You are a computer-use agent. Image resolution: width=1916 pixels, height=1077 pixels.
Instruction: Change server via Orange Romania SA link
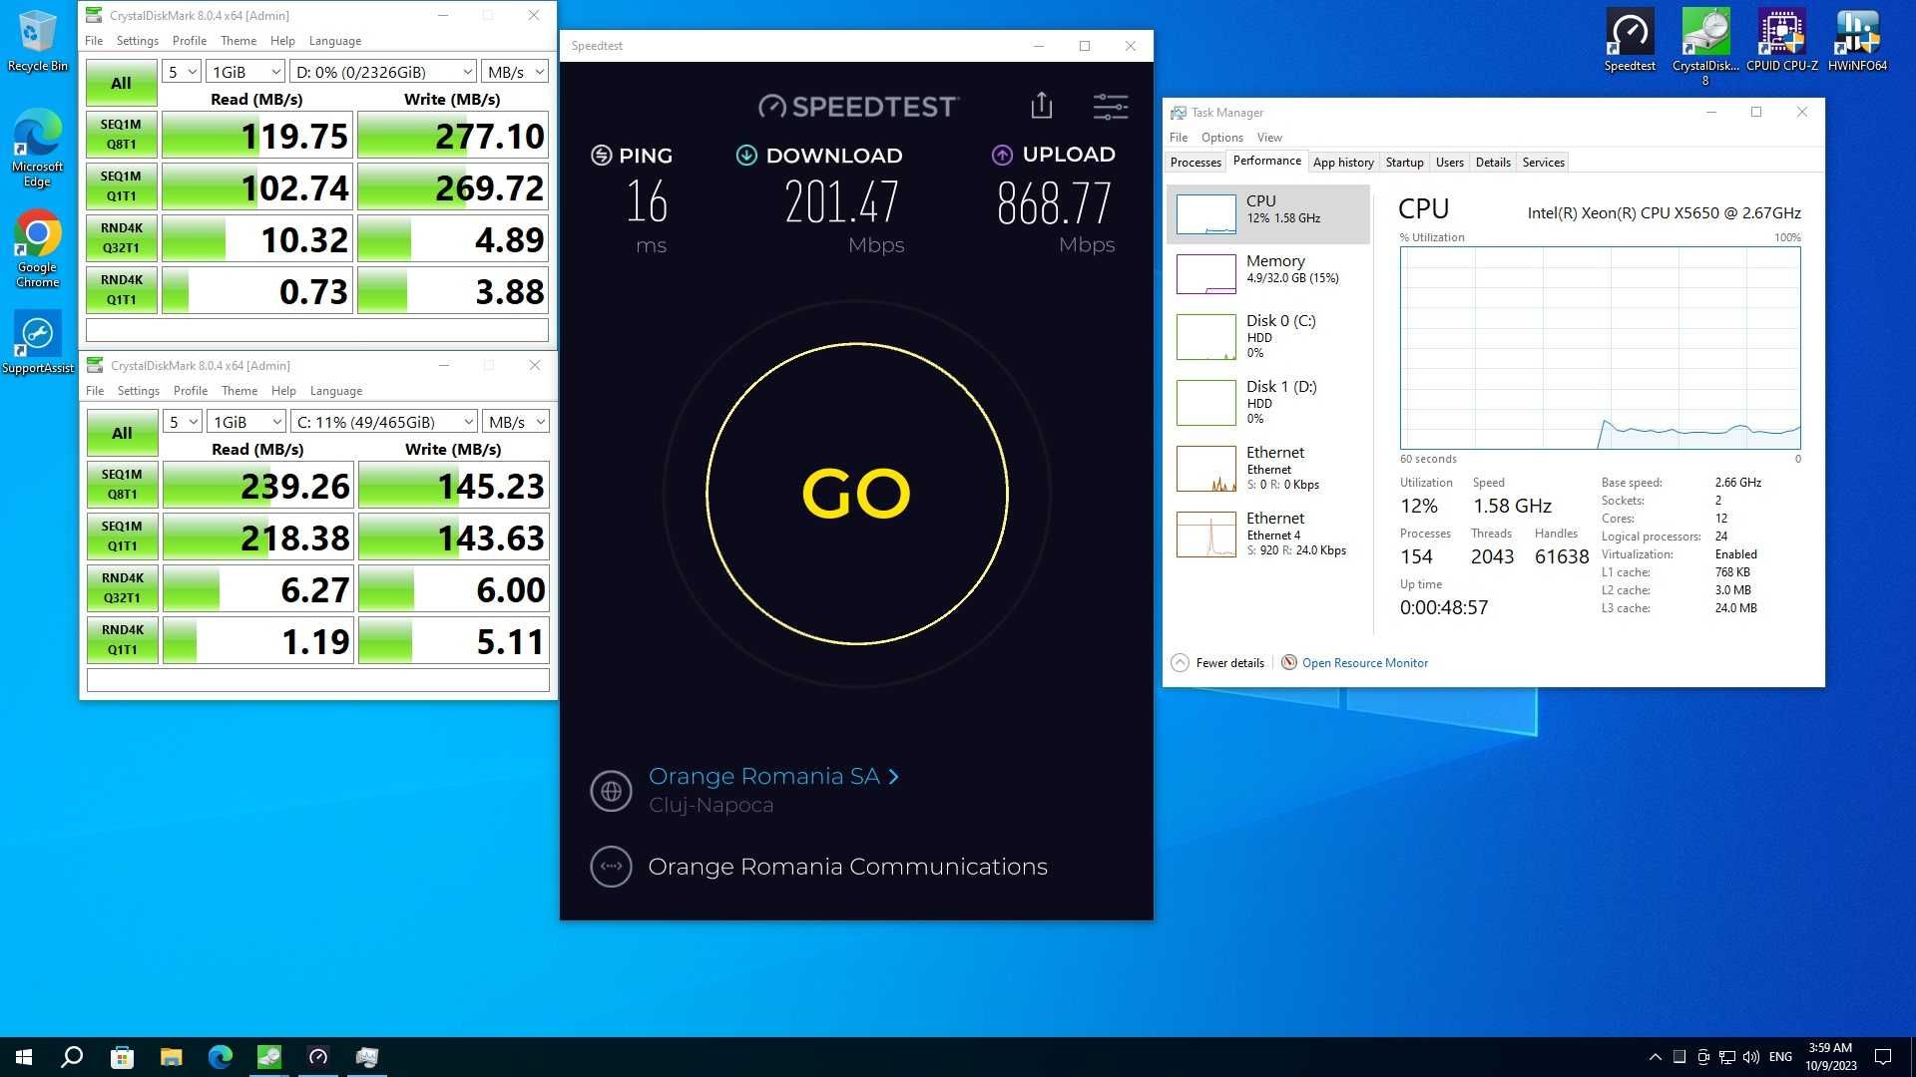click(x=773, y=777)
